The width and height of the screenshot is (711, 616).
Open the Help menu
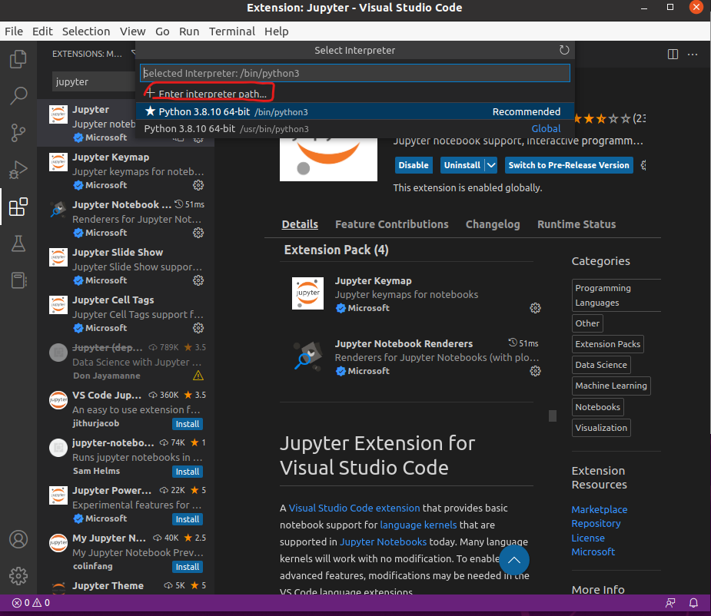tap(277, 31)
